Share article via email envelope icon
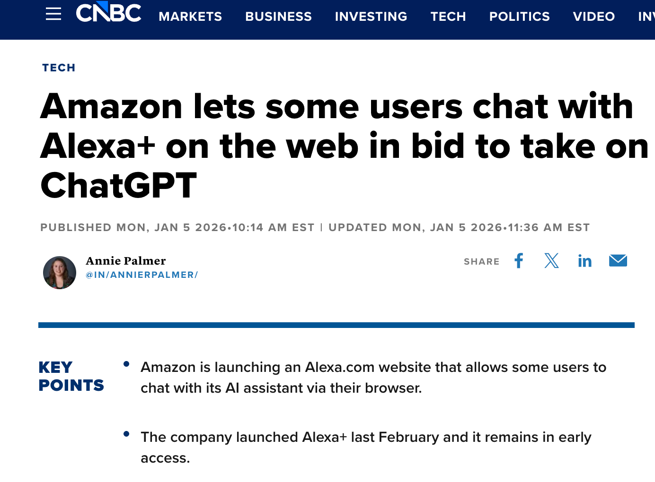Viewport: 655px width, 482px height. (x=618, y=261)
